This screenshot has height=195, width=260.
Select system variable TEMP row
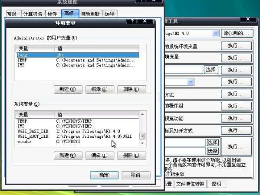[x=78, y=121]
